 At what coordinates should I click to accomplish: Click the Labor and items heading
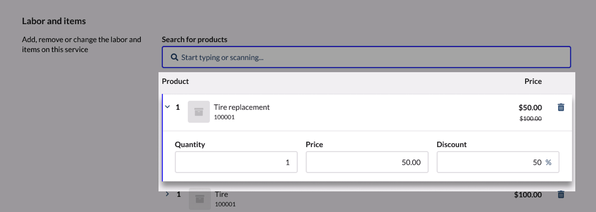[54, 21]
